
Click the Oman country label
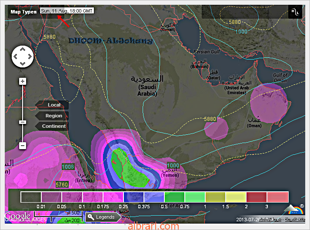(254, 123)
